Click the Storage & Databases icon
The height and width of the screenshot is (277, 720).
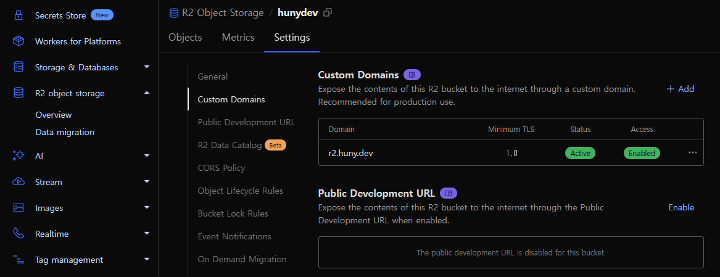(x=19, y=67)
